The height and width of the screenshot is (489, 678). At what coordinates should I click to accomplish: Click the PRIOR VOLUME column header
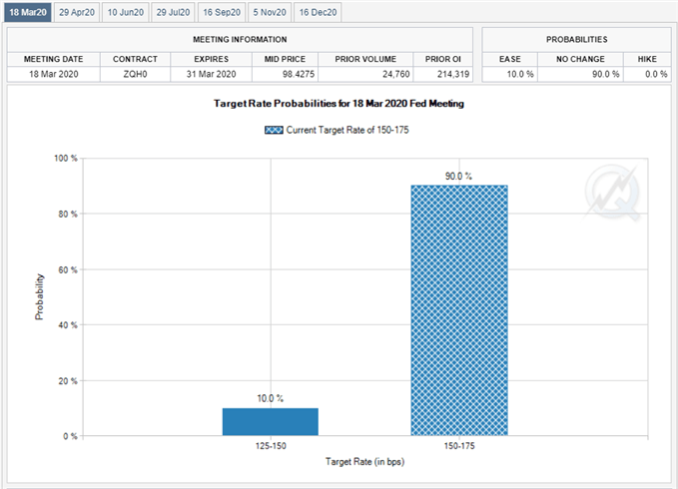(365, 59)
